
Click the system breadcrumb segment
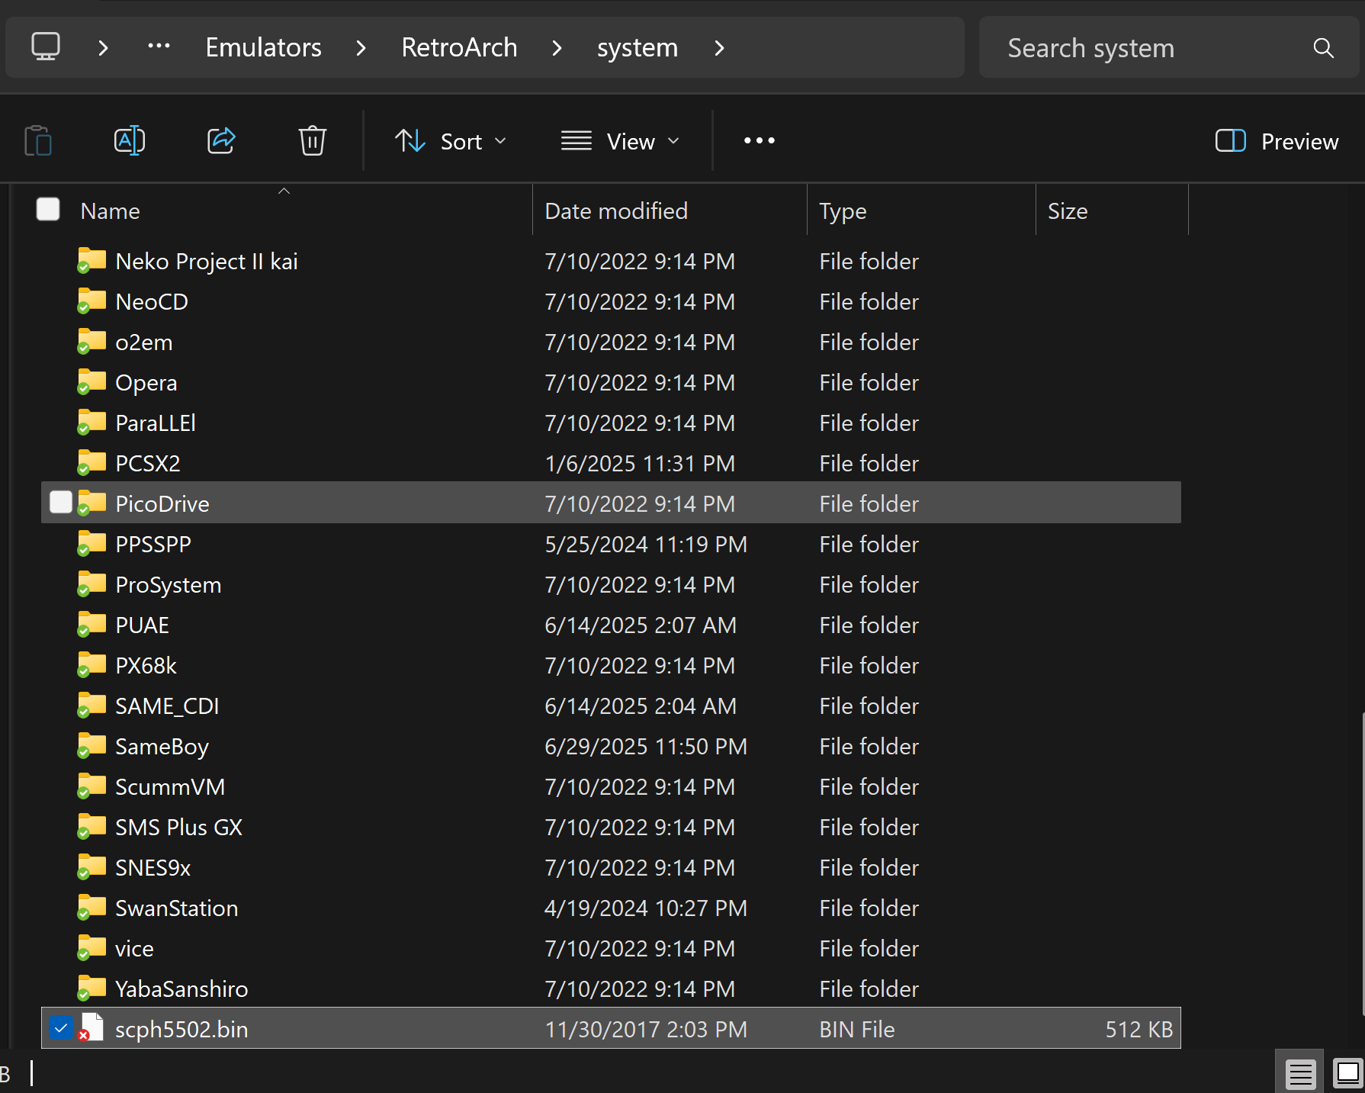tap(638, 48)
